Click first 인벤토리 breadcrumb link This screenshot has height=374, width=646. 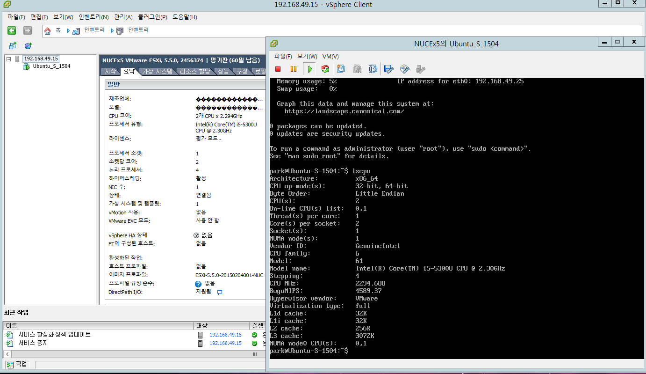point(94,30)
